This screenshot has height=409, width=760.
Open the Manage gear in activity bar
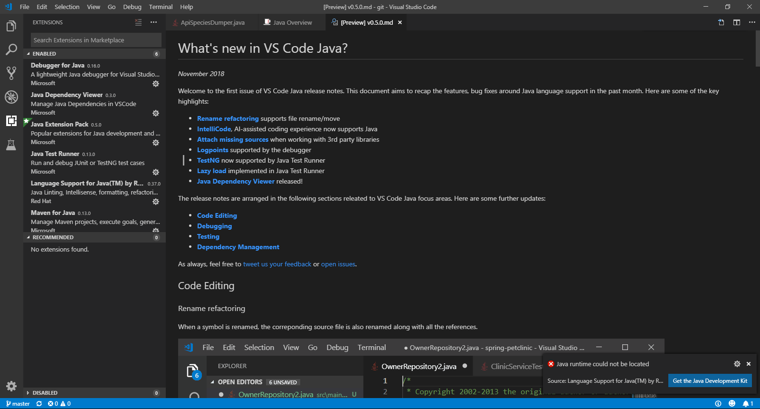click(x=11, y=386)
